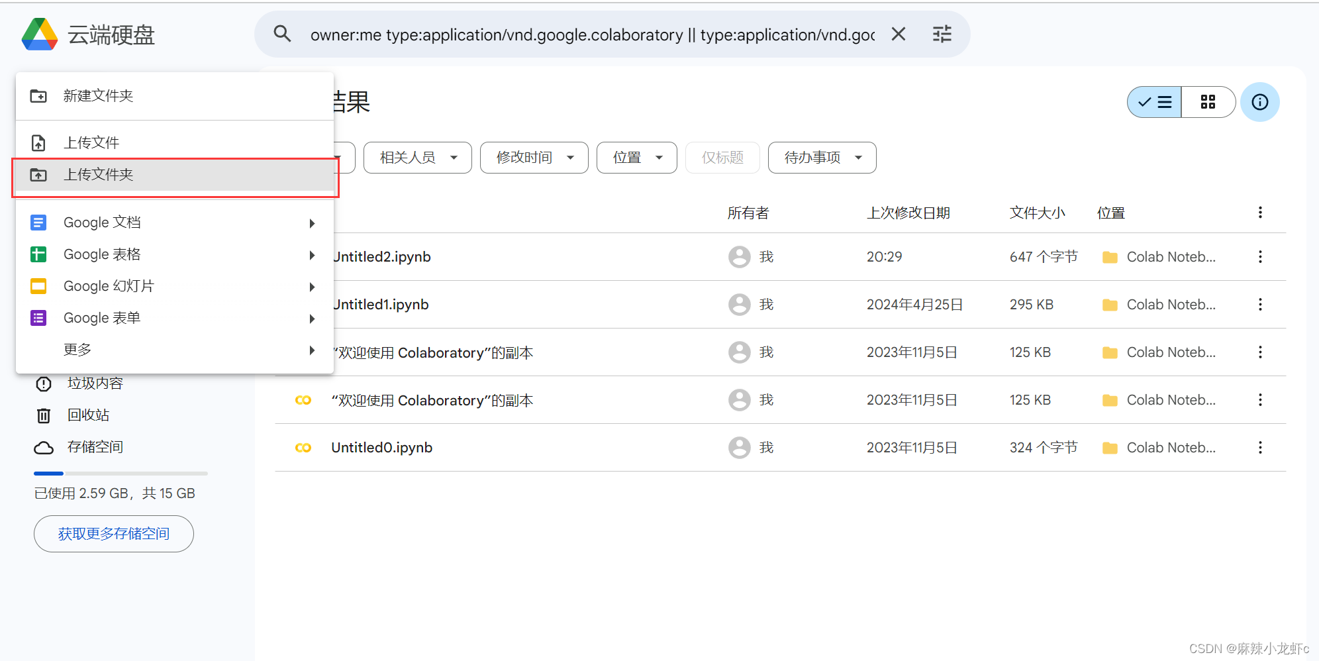Image resolution: width=1319 pixels, height=661 pixels.
Task: Click owner avatar in Untitled0.ipynb row
Action: pyautogui.click(x=740, y=448)
